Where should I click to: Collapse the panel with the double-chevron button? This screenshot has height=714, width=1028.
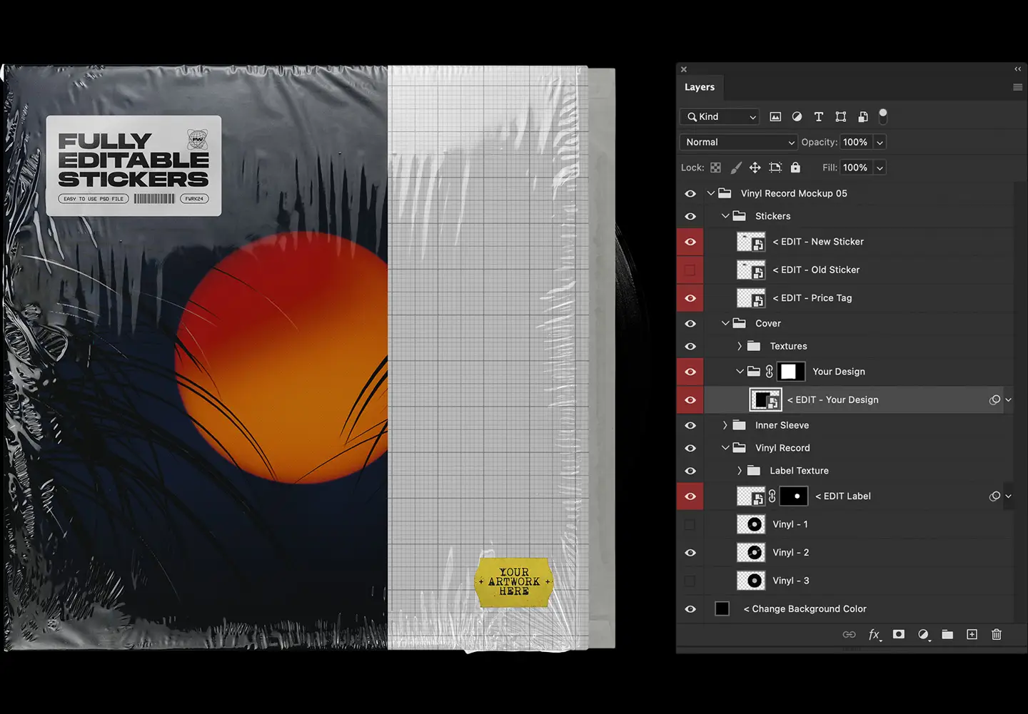(1017, 69)
